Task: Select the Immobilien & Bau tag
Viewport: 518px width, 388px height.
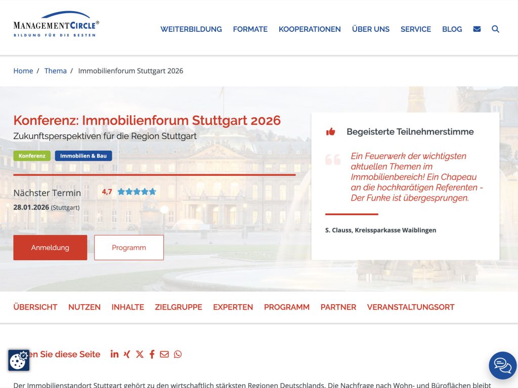Action: [83, 156]
